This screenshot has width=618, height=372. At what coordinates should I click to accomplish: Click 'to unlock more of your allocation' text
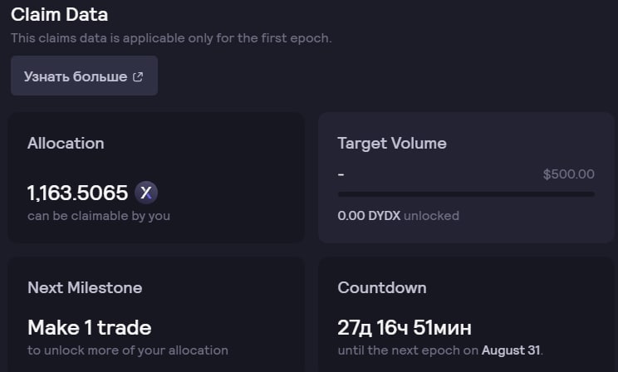tap(128, 350)
